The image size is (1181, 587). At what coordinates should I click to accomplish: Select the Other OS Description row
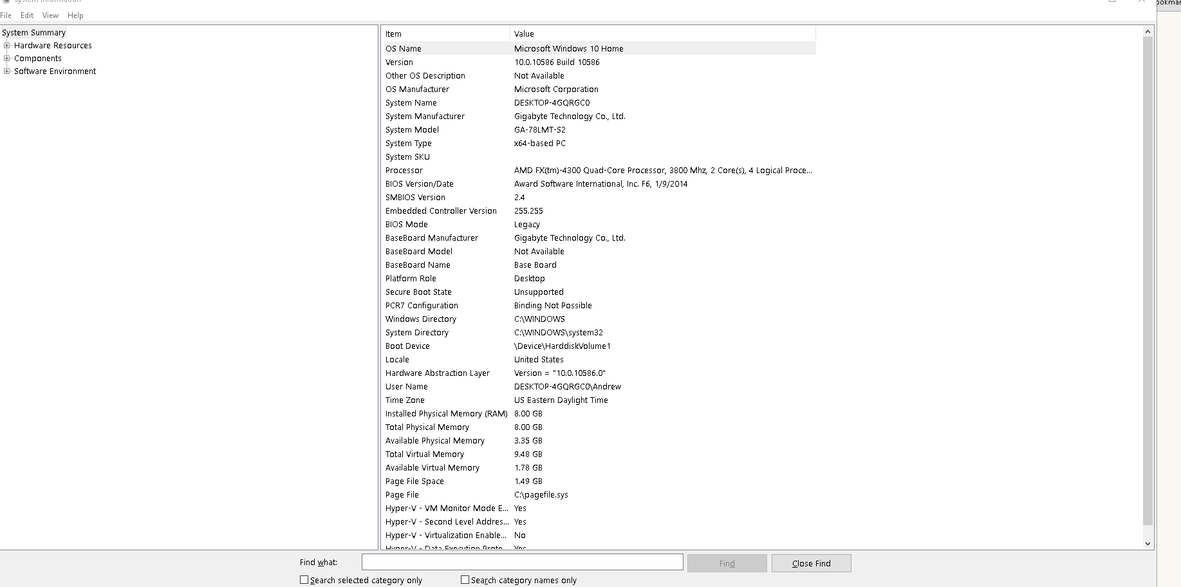(x=600, y=76)
